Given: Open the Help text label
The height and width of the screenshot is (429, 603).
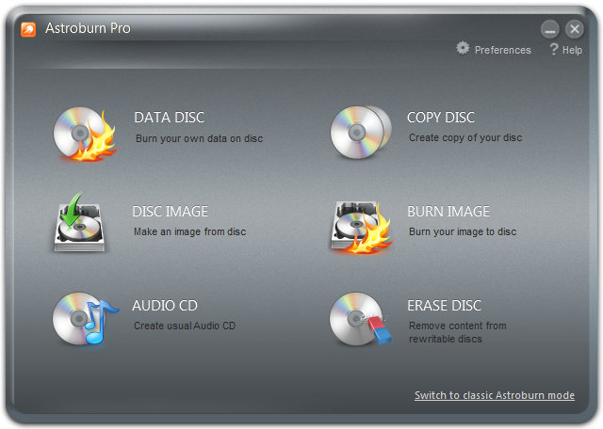Looking at the screenshot, I should click(572, 50).
